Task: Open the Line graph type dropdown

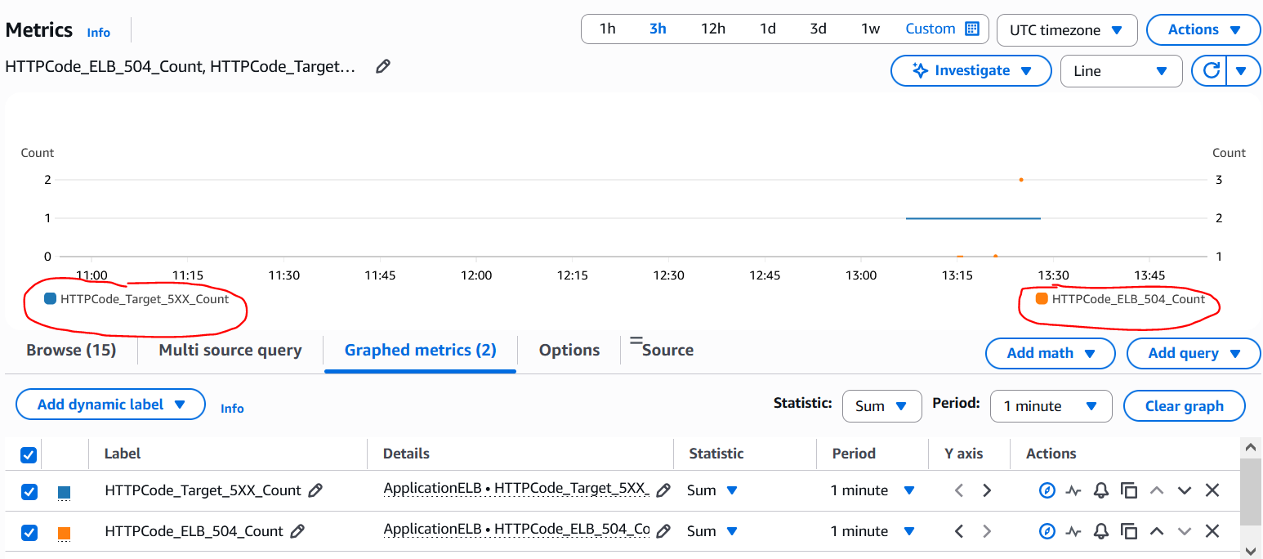Action: coord(1121,71)
